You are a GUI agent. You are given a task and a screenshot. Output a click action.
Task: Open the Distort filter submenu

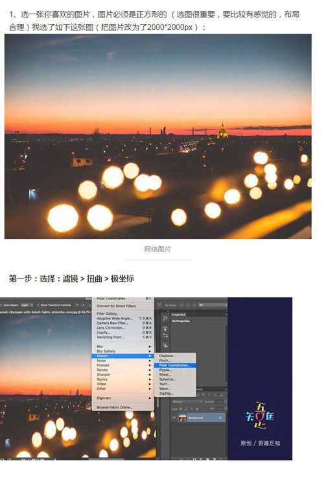(x=122, y=356)
